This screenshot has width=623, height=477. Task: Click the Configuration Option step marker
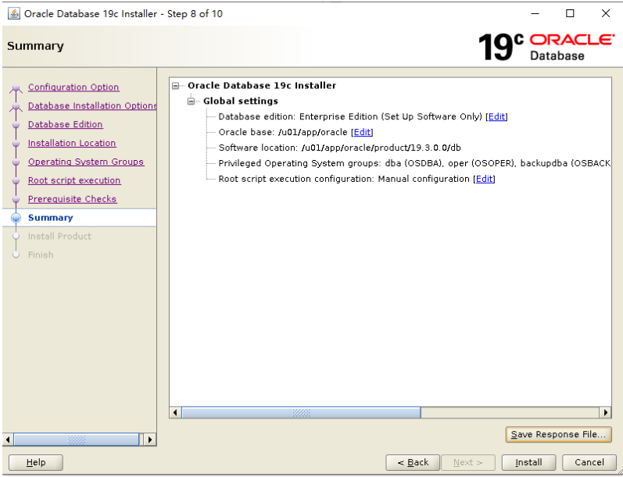pyautogui.click(x=16, y=87)
